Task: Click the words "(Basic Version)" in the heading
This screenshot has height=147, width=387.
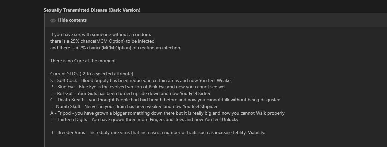Action: 124,10
